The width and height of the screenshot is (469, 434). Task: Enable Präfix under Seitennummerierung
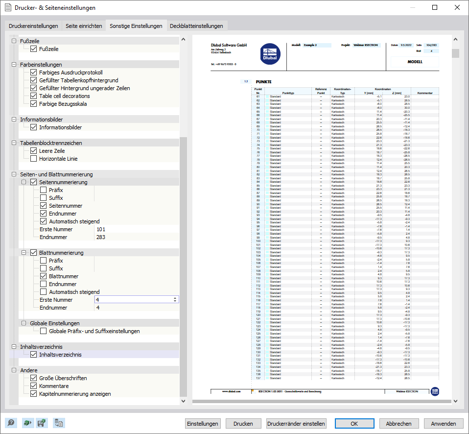click(x=44, y=190)
